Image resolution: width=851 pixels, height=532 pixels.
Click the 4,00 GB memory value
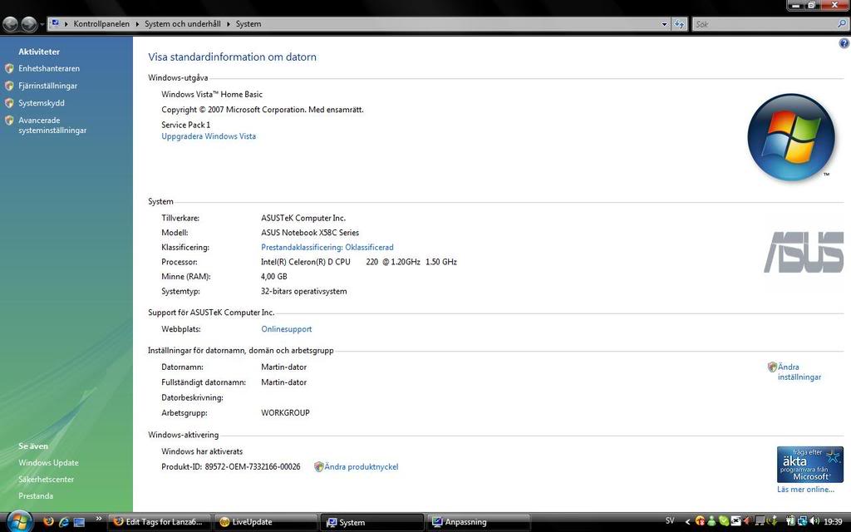[x=274, y=276]
